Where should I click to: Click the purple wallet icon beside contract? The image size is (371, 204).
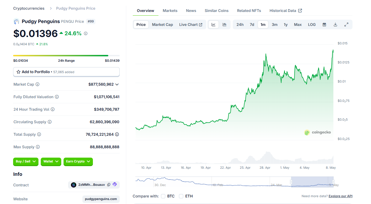[x=115, y=184]
